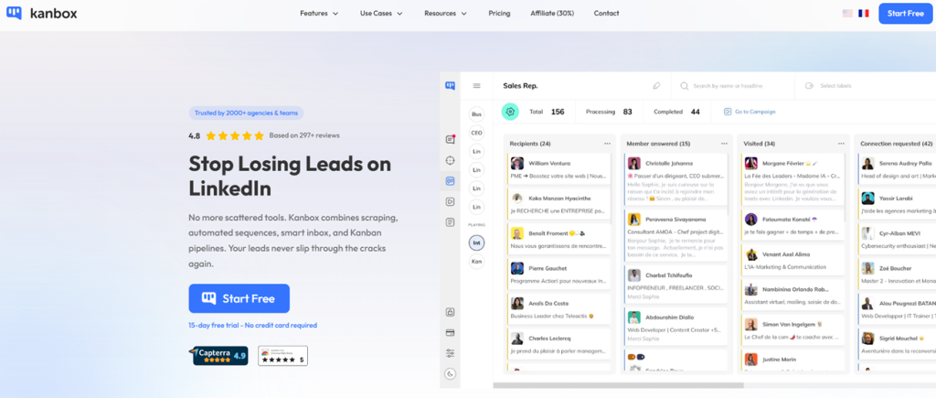Click the Kanbox logo in dashboard sidebar

click(450, 86)
